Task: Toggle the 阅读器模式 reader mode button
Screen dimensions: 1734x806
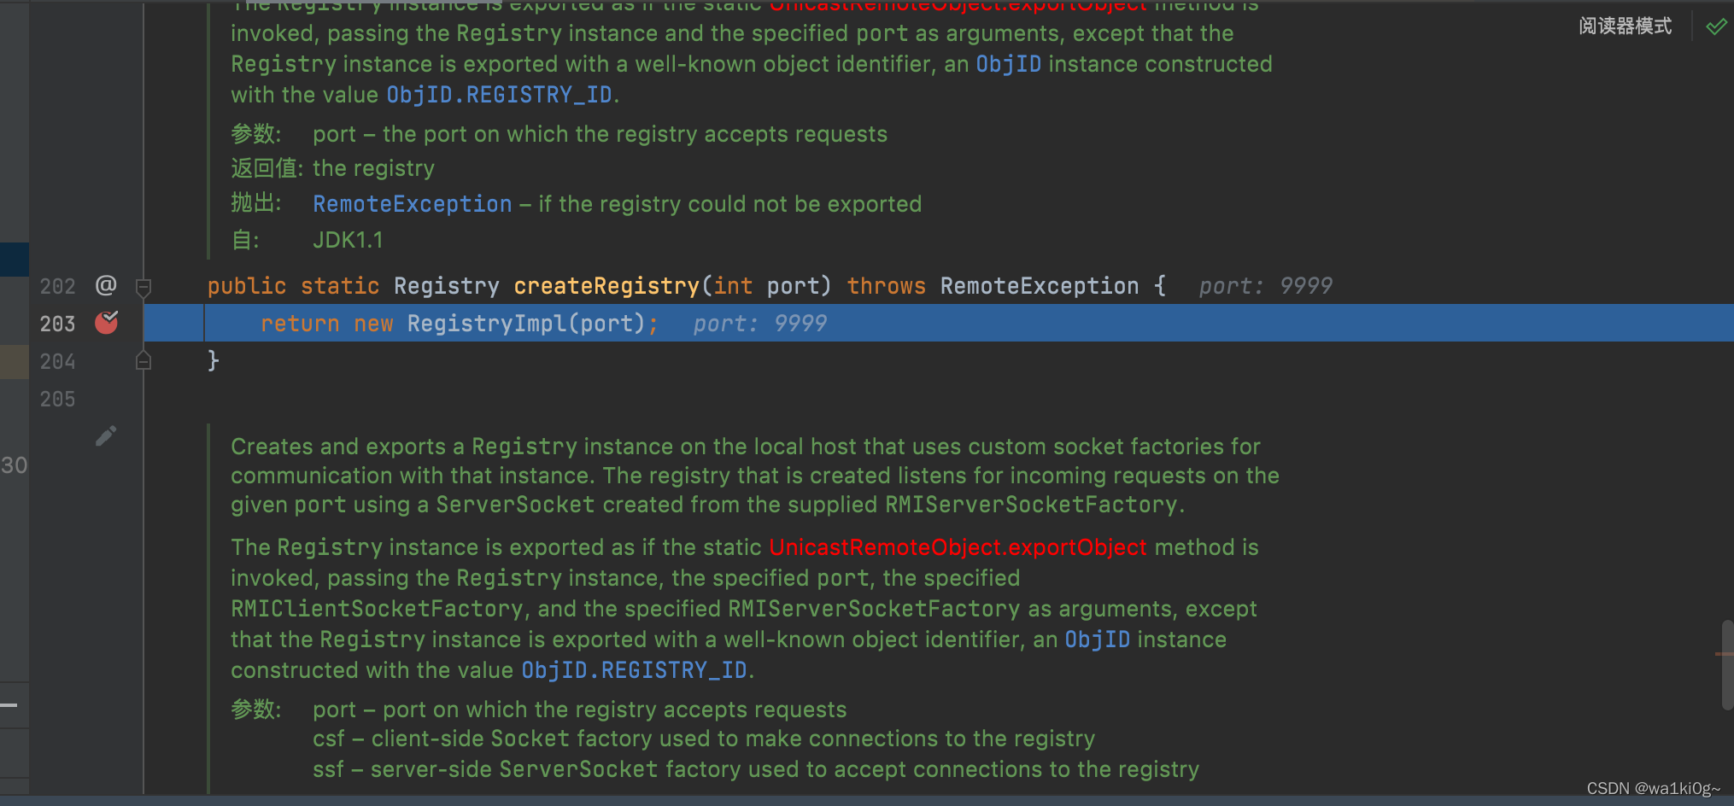Action: 1625,26
